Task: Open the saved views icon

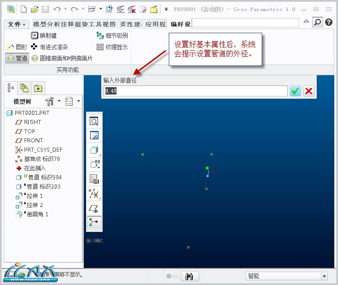Action: pyautogui.click(x=94, y=165)
